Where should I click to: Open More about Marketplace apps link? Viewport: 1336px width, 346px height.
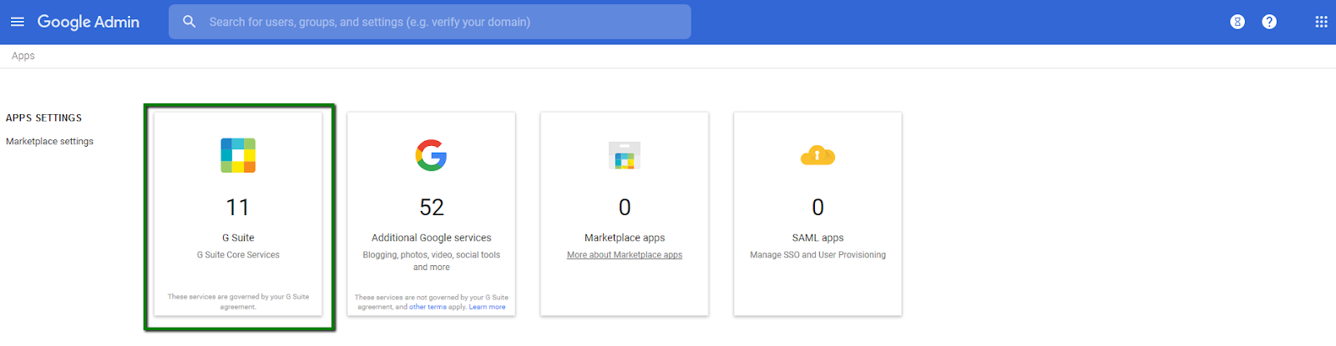(x=625, y=255)
